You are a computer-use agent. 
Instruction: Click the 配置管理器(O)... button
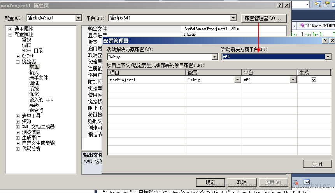264,18
